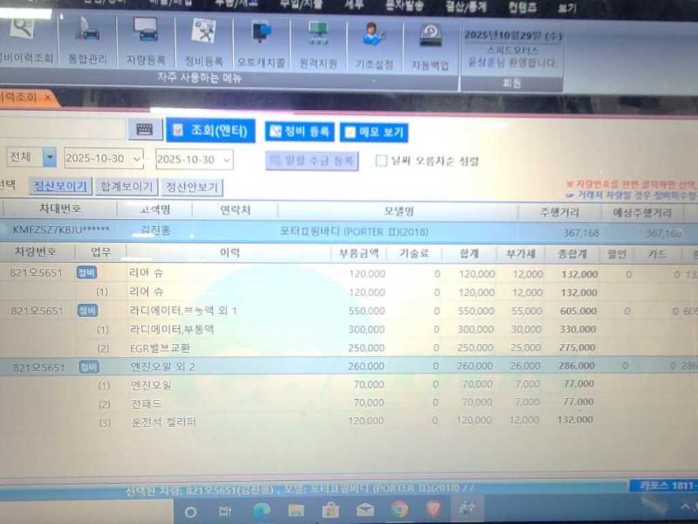The image size is (698, 524).
Task: Launch Chrome from the Windows taskbar
Action: (399, 510)
